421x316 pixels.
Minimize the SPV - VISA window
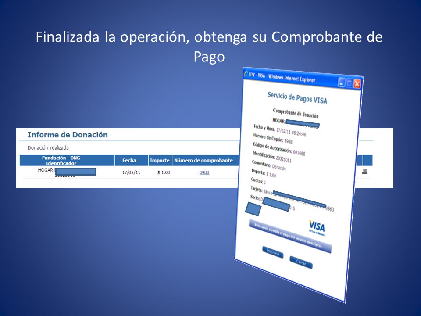click(341, 83)
